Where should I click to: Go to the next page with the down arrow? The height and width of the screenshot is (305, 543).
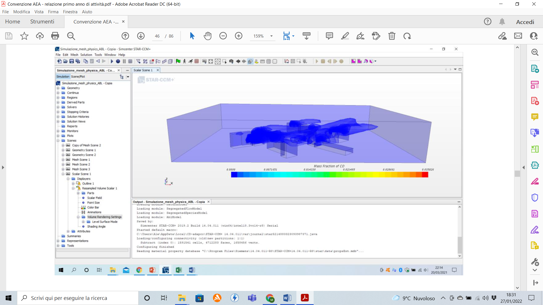141,36
